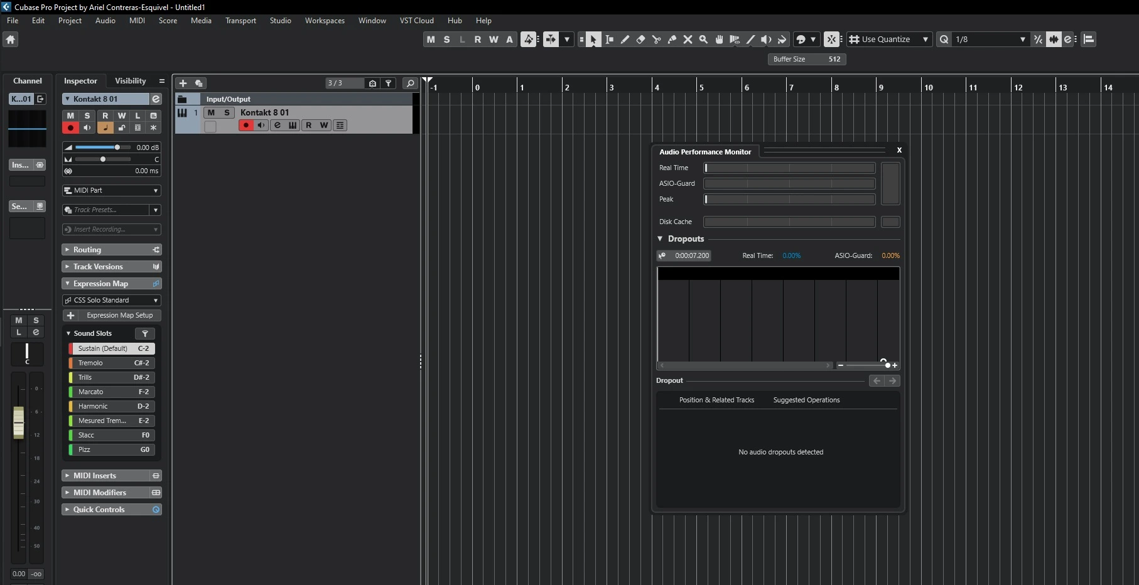This screenshot has width=1139, height=585.
Task: Toggle Record Enable on Kontakt 8 01 track
Action: tap(246, 126)
